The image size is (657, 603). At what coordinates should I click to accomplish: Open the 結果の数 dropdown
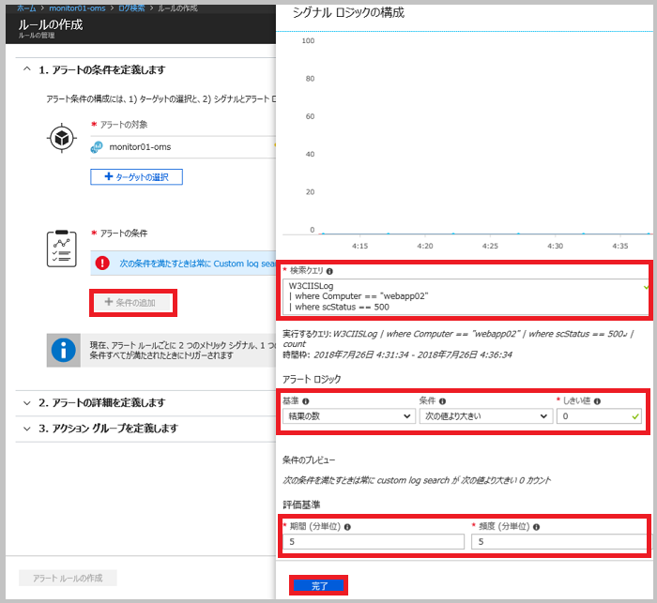pyautogui.click(x=349, y=416)
